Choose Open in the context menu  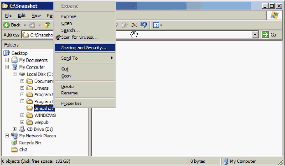click(x=85, y=23)
